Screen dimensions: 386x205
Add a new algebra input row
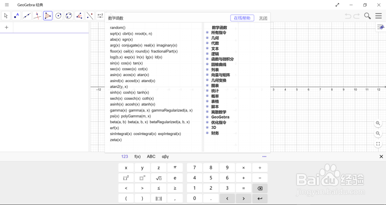[x=7, y=27]
